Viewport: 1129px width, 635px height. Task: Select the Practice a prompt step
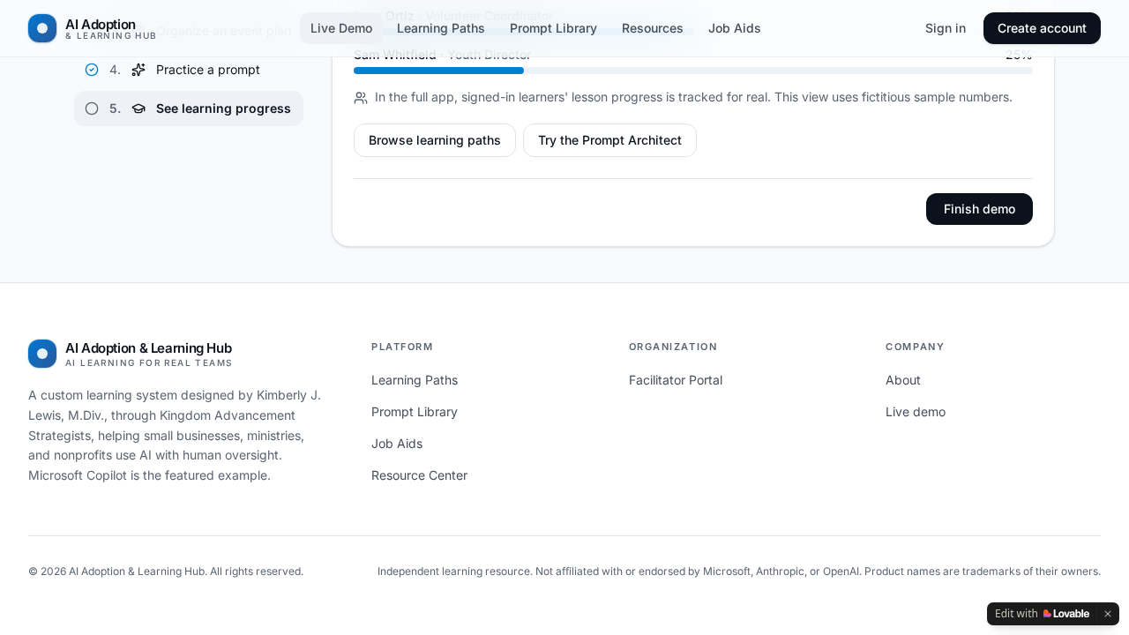[x=189, y=70]
